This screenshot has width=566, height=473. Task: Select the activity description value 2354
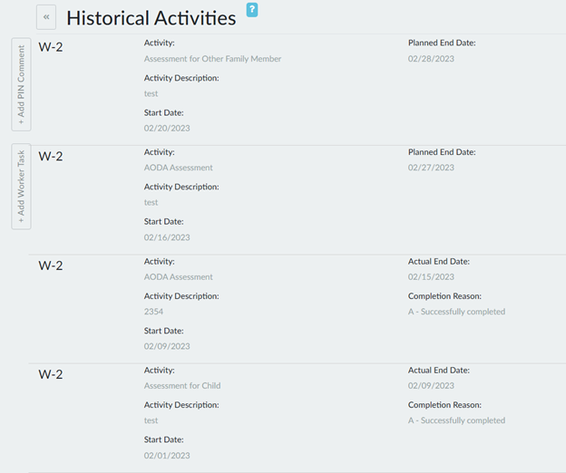pyautogui.click(x=153, y=312)
